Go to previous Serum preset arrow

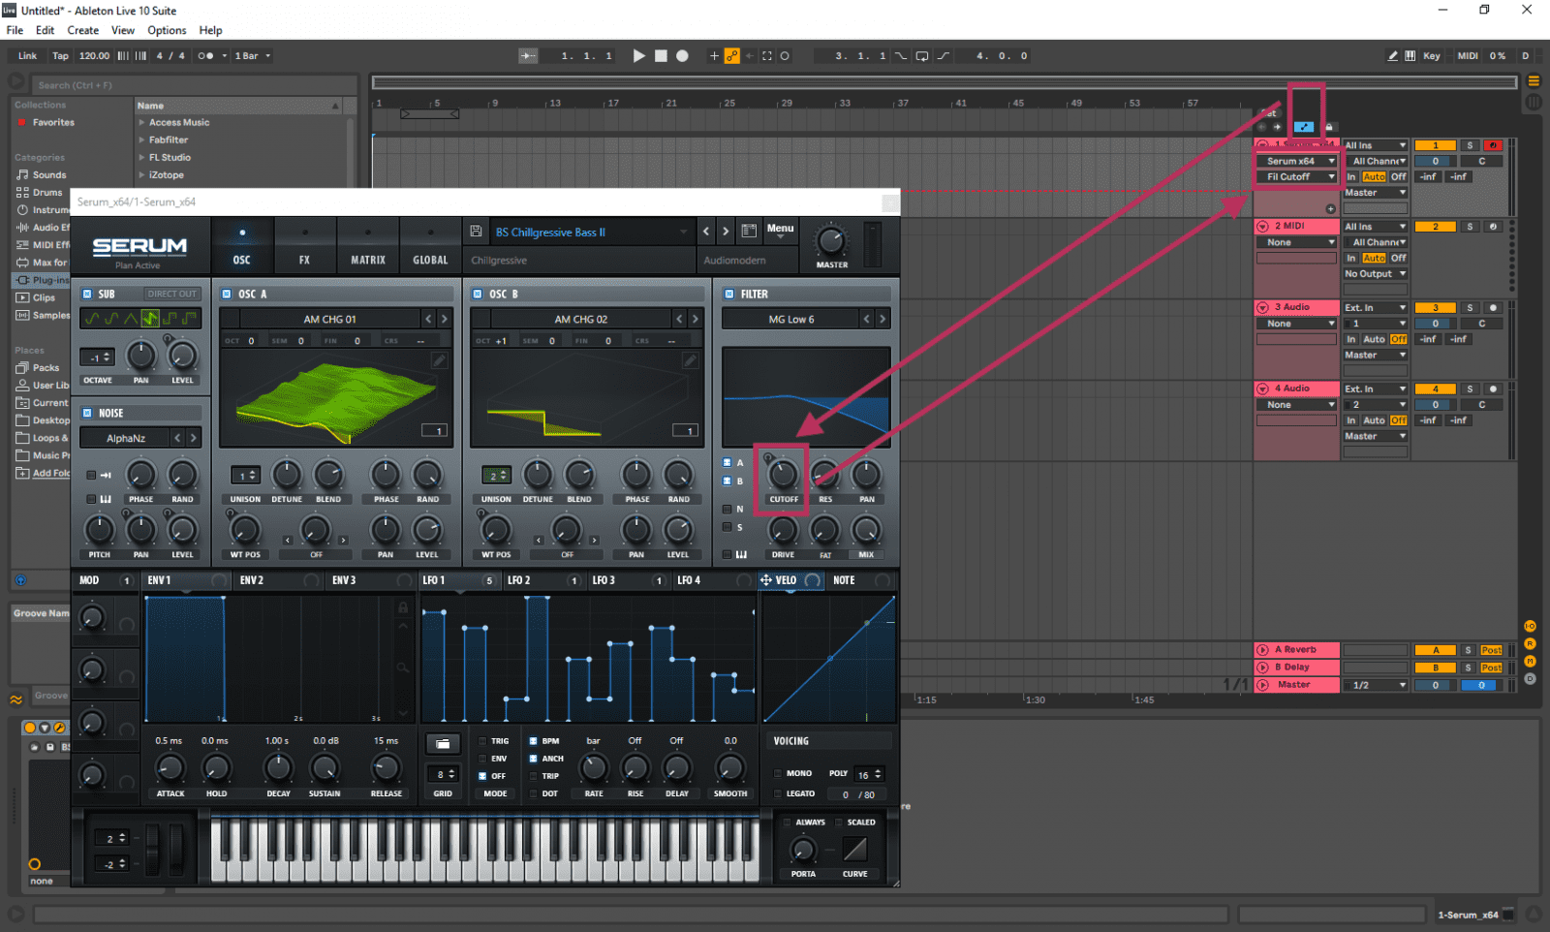(706, 232)
